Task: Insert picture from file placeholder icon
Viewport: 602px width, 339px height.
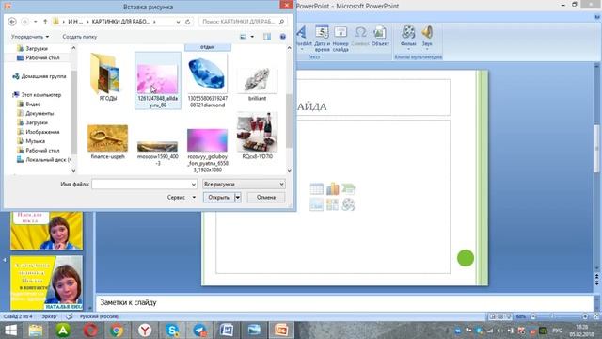Action: (x=316, y=204)
